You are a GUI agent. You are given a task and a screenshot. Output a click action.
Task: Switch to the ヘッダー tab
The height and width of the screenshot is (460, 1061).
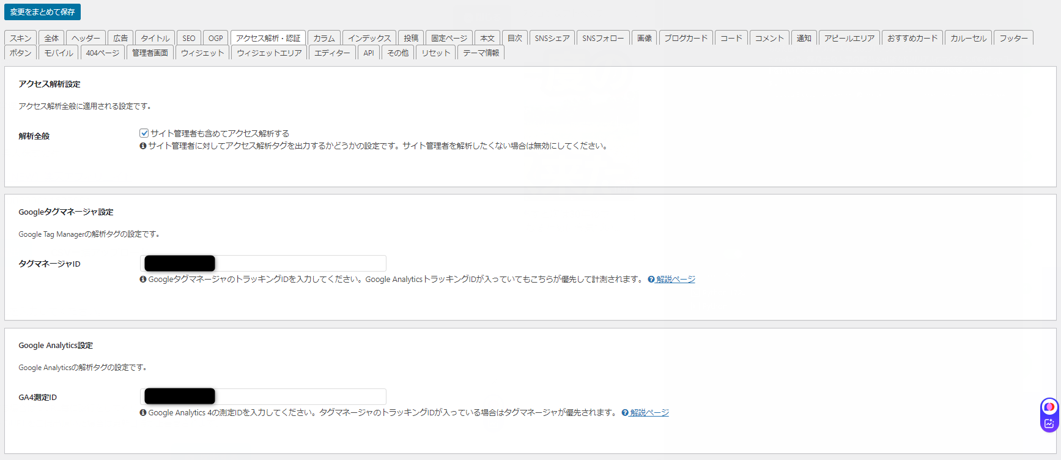86,38
